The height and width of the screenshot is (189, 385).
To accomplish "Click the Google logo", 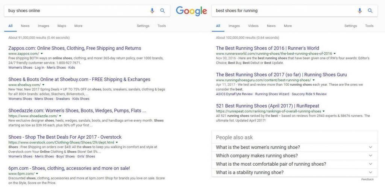I will (191, 11).
